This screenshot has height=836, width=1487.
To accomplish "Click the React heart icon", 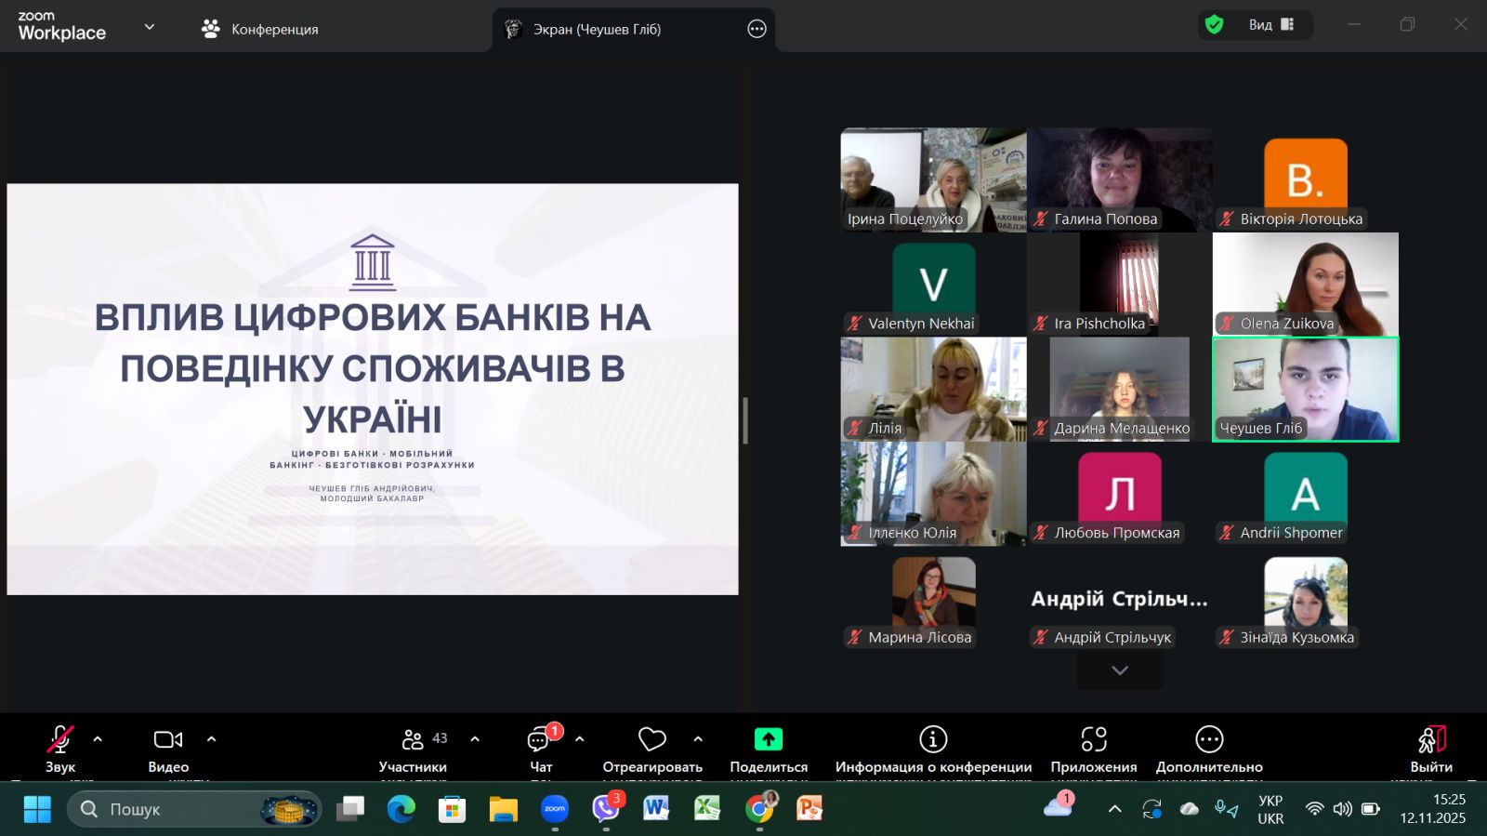I will 651,739.
